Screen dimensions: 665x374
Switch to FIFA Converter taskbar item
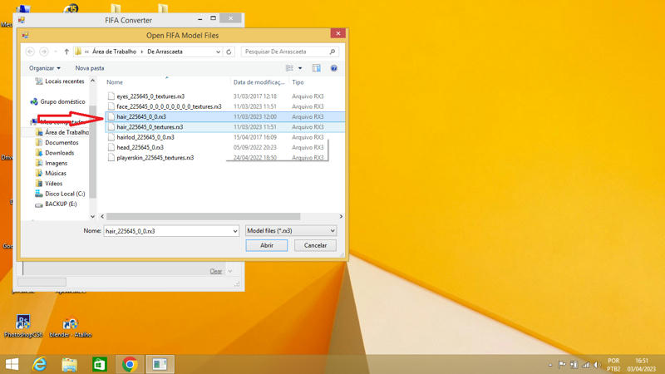[160, 364]
